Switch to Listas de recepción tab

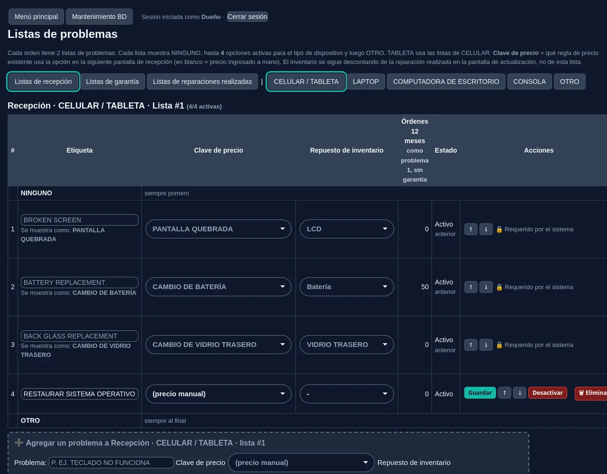(x=43, y=82)
